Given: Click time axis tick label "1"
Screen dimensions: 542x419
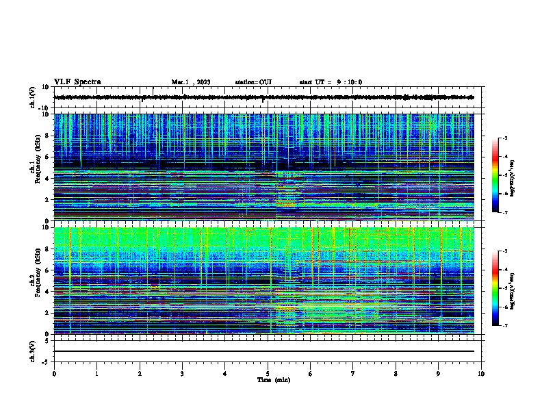Looking at the screenshot, I should click(96, 374).
